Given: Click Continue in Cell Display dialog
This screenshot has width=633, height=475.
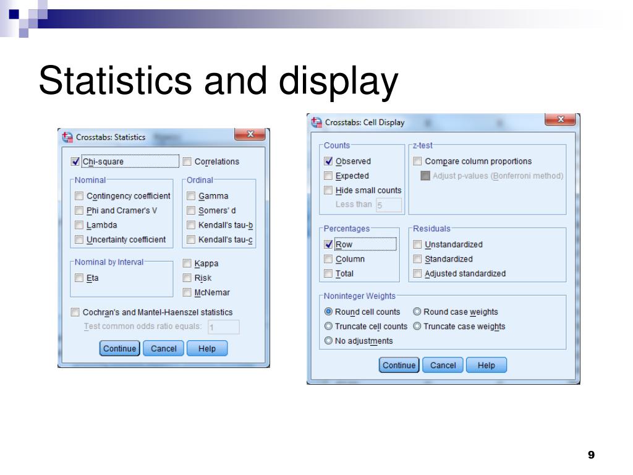Looking at the screenshot, I should tap(399, 365).
